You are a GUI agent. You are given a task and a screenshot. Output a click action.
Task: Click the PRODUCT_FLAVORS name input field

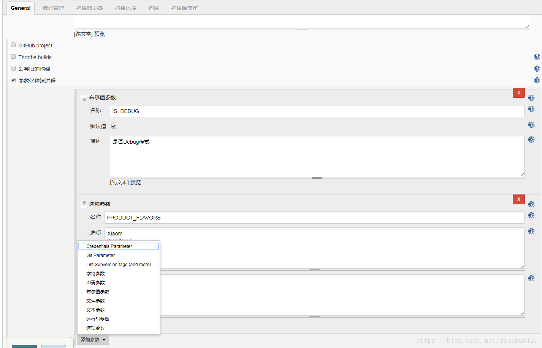[314, 218]
